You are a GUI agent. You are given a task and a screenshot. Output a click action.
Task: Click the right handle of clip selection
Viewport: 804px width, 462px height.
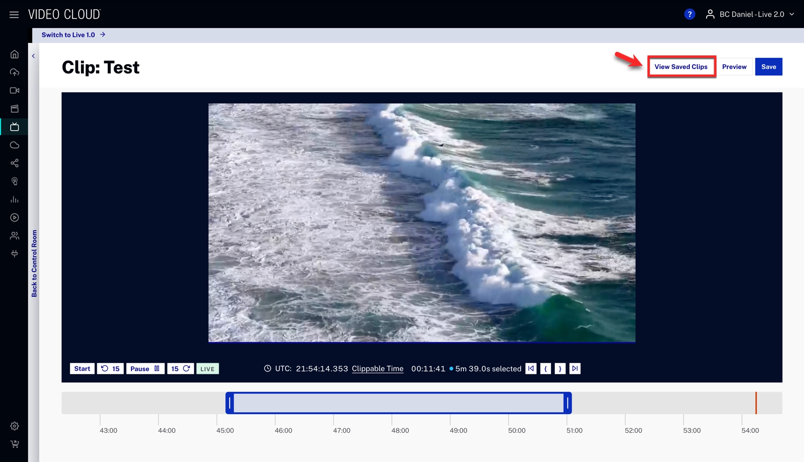567,403
